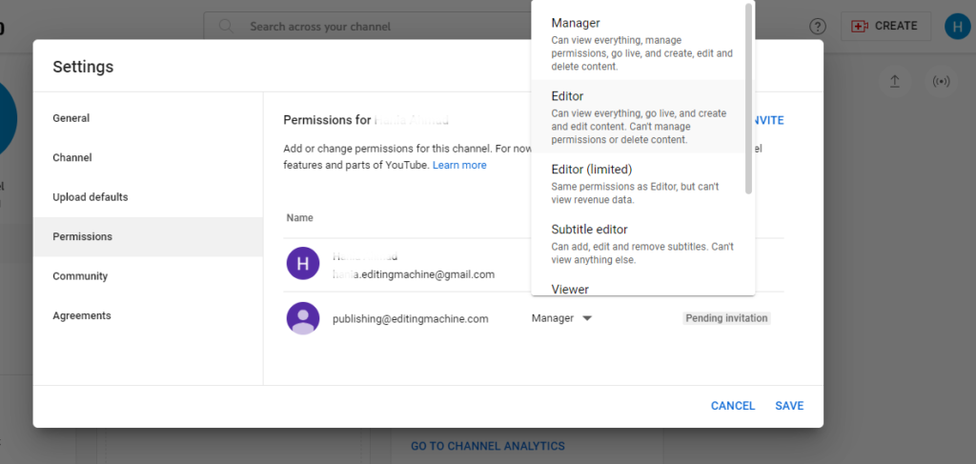Choose the Editor (limited) role option
This screenshot has width=976, height=464.
tap(638, 184)
